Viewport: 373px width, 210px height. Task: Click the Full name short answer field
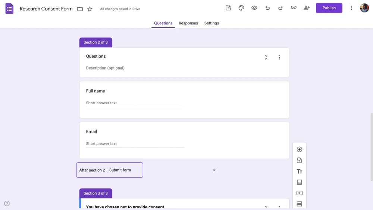click(135, 103)
